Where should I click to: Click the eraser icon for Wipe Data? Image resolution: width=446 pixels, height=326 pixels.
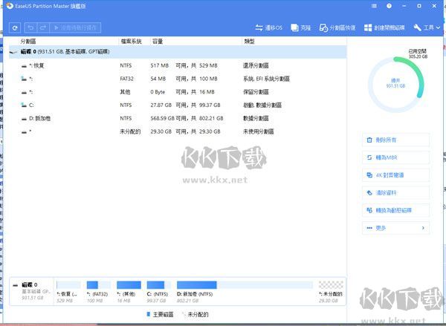tap(369, 192)
